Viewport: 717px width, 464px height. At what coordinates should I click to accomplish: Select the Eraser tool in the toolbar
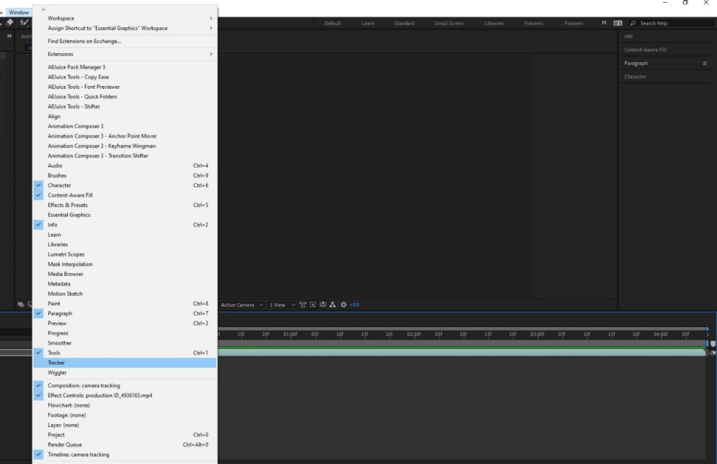[11, 23]
